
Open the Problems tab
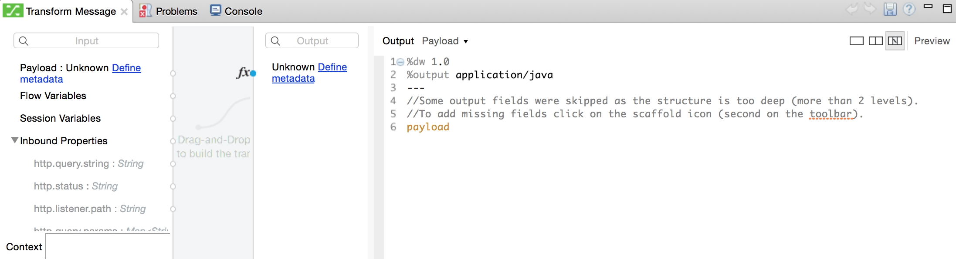[x=176, y=11]
